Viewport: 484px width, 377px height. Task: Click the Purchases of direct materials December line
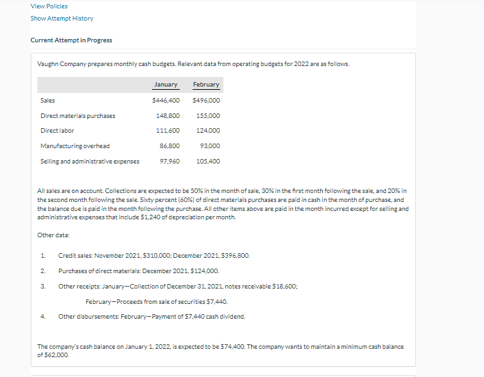tap(139, 271)
